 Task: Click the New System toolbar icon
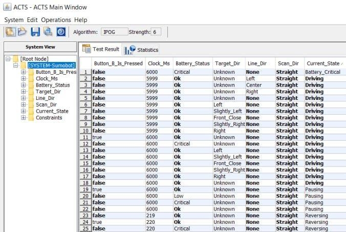tap(10, 32)
